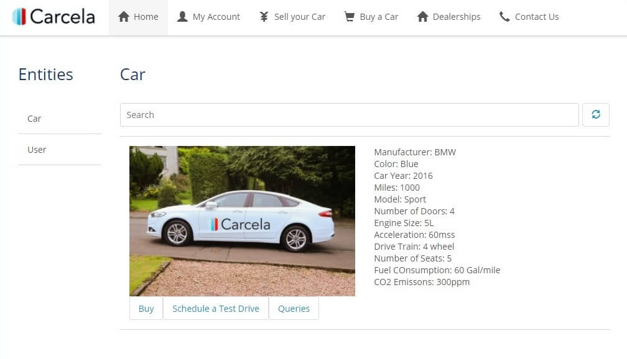This screenshot has width=627, height=359.
Task: Click the Carcela logo
Action: [53, 17]
